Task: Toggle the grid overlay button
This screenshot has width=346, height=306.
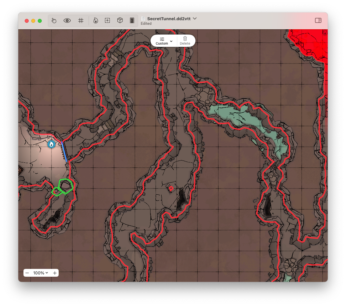Action: (x=81, y=21)
